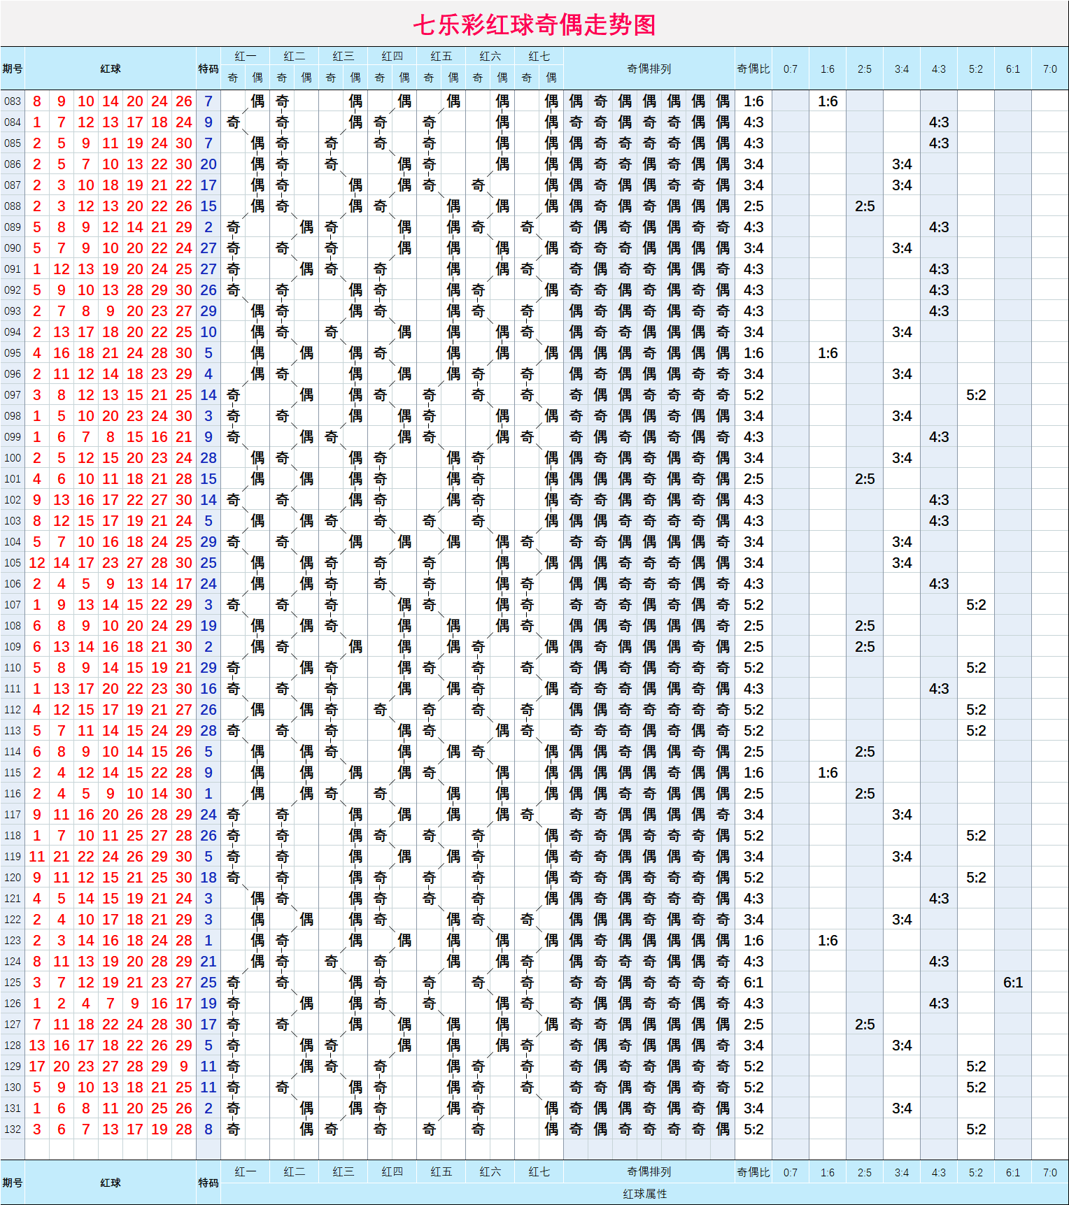This screenshot has width=1069, height=1205.
Task: Select period number 090
Action: tap(13, 248)
